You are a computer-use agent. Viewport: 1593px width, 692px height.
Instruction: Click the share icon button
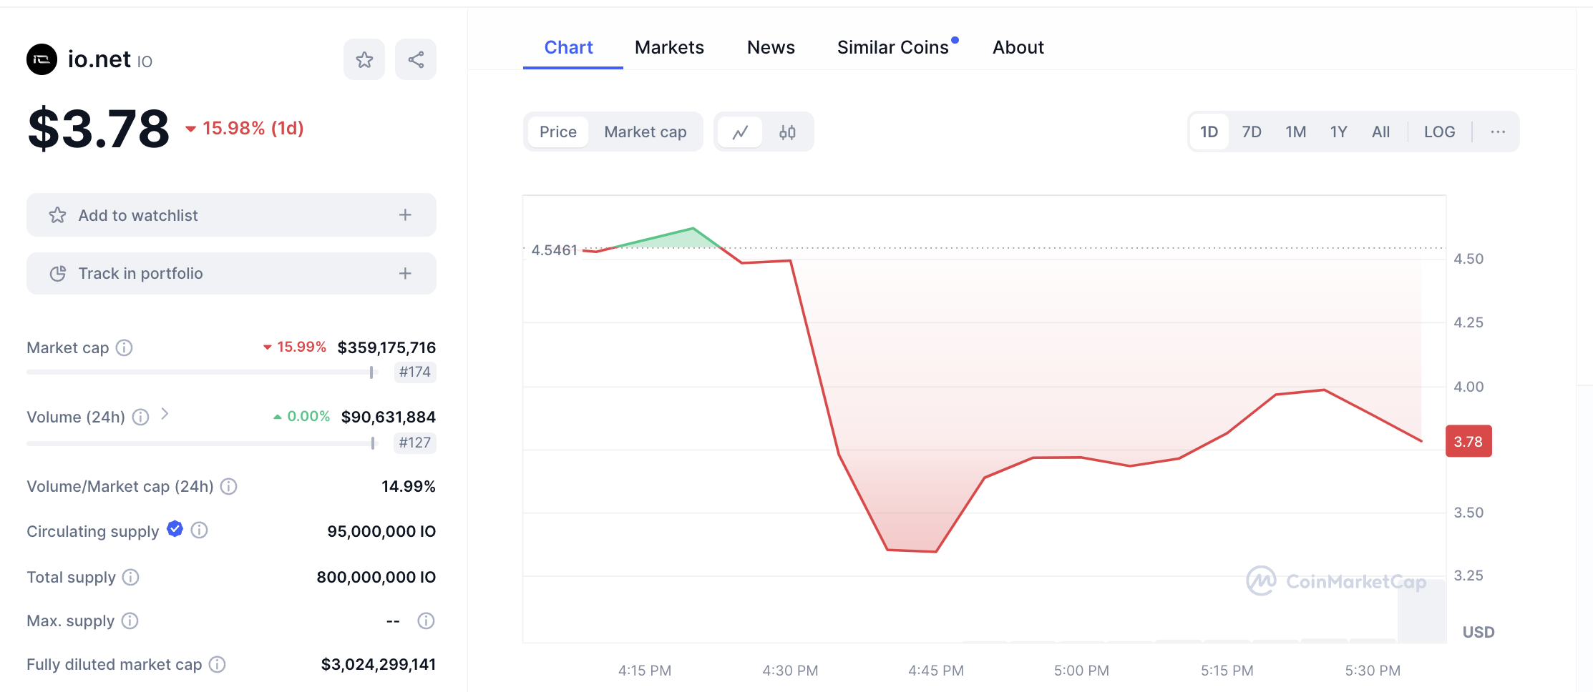pyautogui.click(x=416, y=59)
